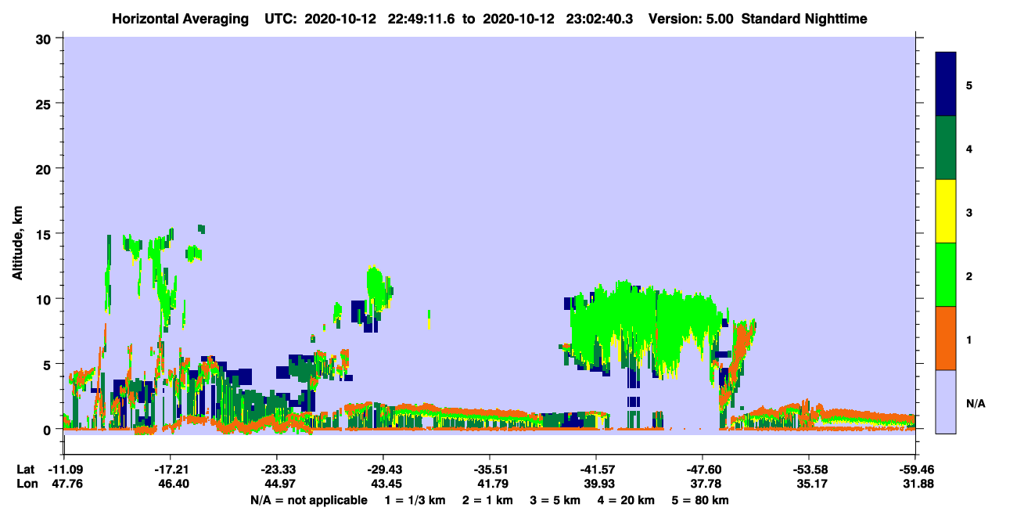
Task: Click the altitude tick label 30
Action: 45,38
